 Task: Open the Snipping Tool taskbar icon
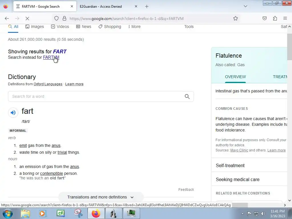(x=78, y=213)
